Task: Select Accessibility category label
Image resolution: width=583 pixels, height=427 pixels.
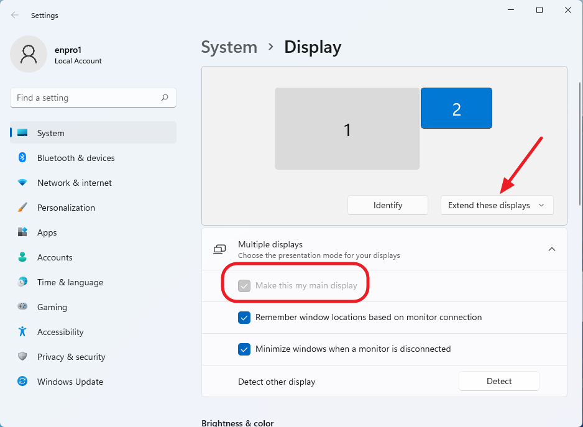Action: (x=60, y=332)
